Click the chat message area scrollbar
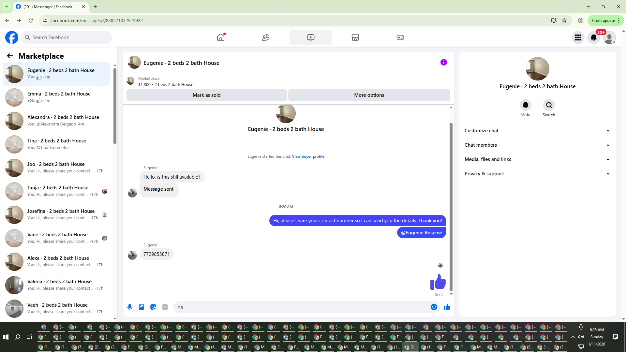Screen dimensions: 626x352 pos(451,207)
